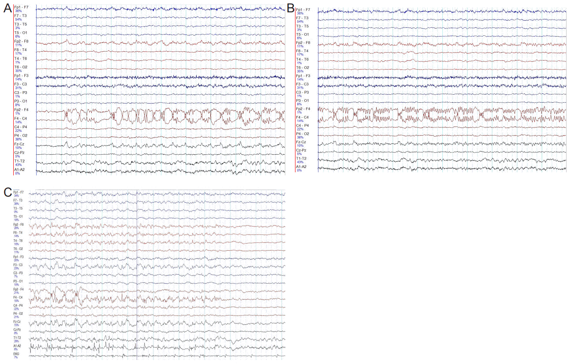Select P3 - O1 label in panel A
568x364 pixels.
(x=21, y=101)
